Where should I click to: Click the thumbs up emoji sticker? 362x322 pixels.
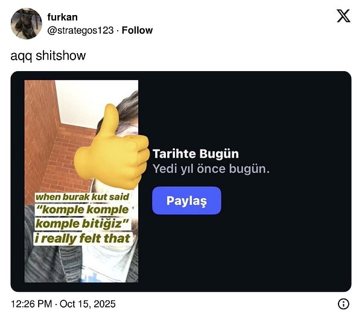112,147
